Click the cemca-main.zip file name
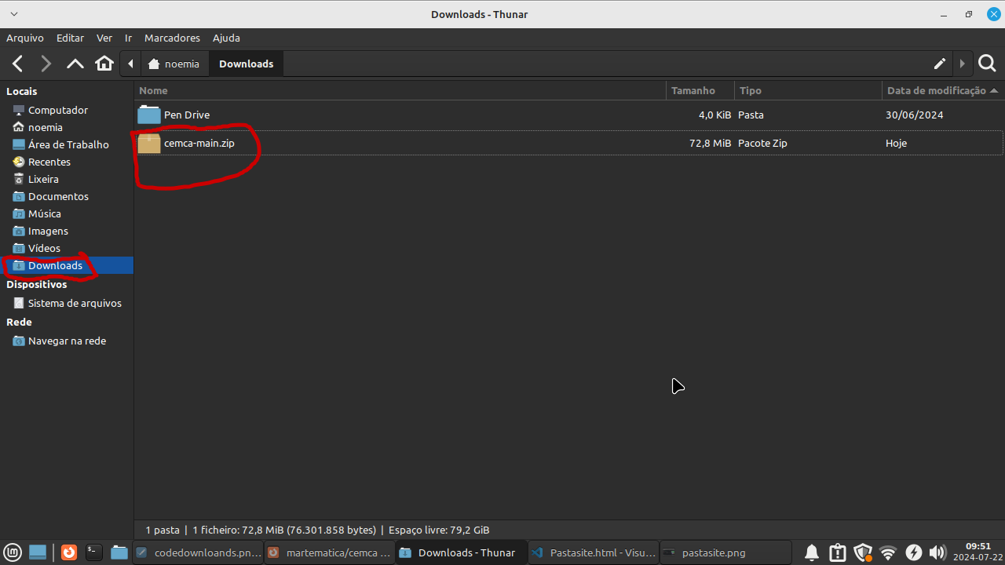 199,143
